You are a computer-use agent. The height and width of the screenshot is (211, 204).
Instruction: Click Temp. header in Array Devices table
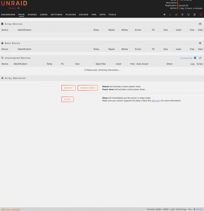(96, 30)
